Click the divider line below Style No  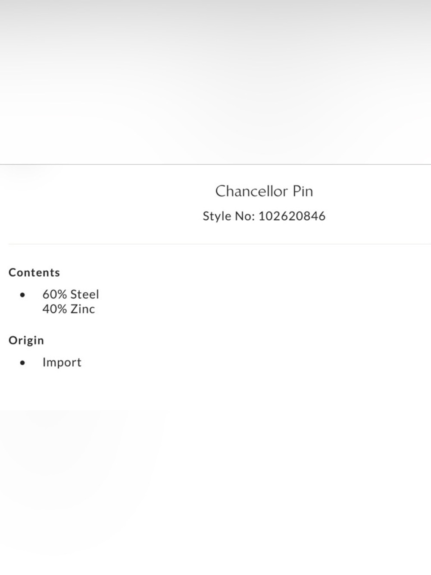[x=220, y=244]
